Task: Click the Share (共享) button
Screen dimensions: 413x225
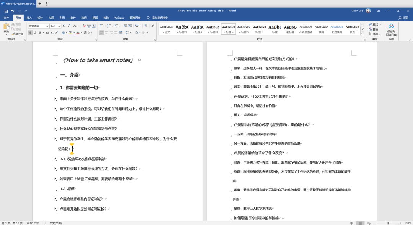Action: click(403, 18)
